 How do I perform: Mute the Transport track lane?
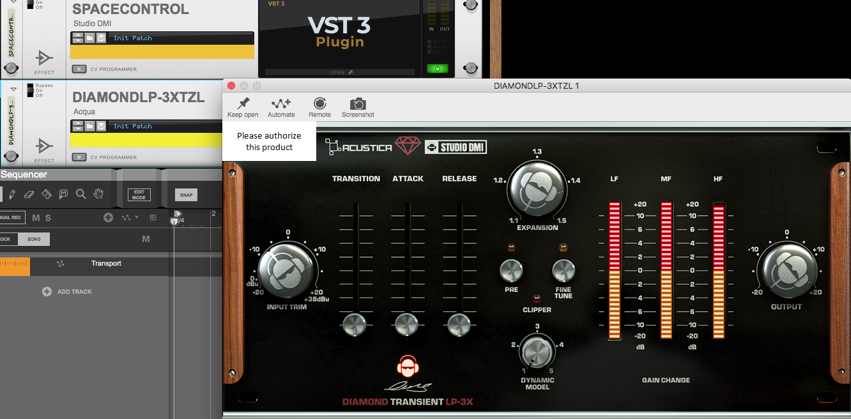point(146,239)
